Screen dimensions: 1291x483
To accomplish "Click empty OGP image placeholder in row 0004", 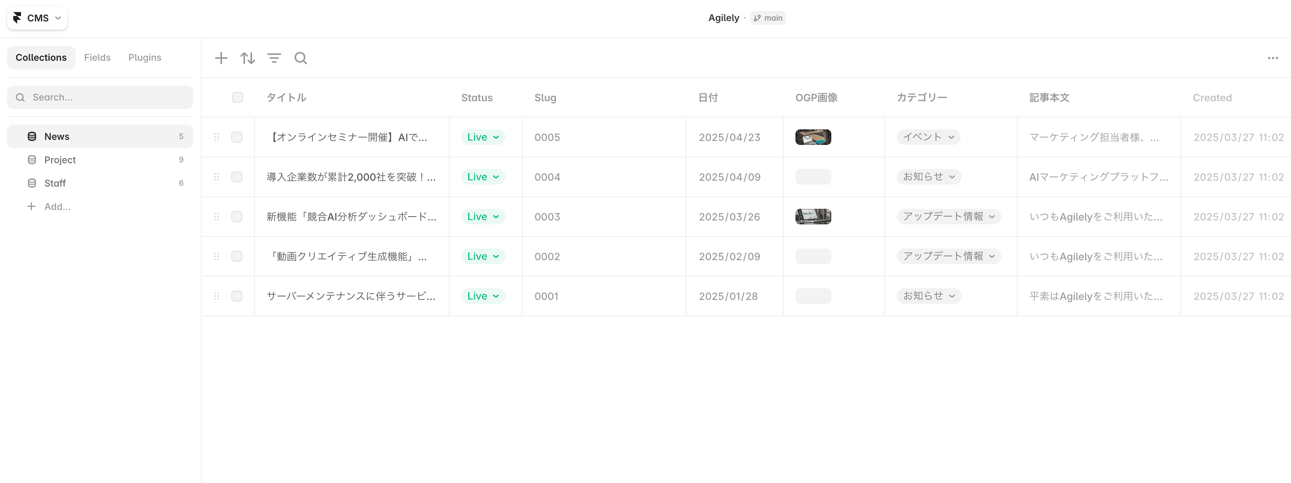I will pyautogui.click(x=813, y=177).
